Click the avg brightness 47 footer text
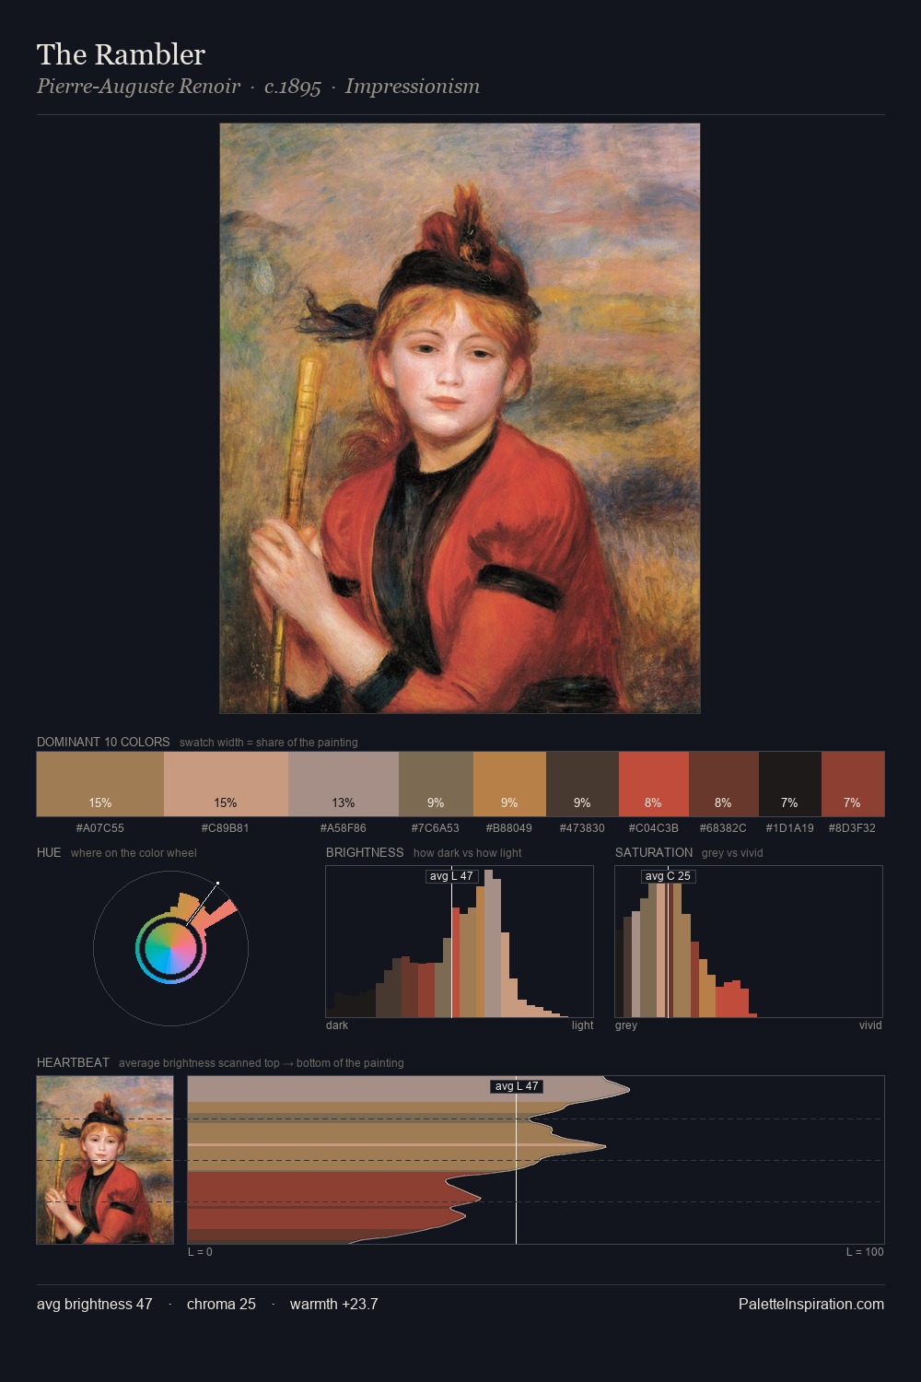Image resolution: width=921 pixels, height=1382 pixels. coord(95,1304)
